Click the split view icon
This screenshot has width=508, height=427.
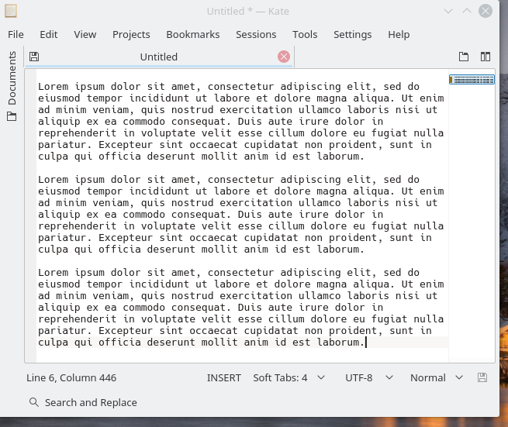[486, 57]
